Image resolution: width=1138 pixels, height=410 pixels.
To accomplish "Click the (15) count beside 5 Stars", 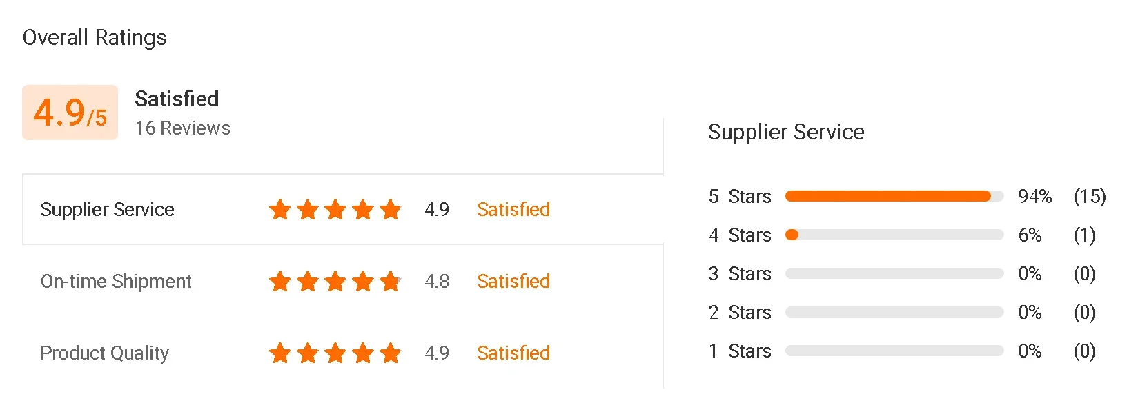I will pyautogui.click(x=1089, y=196).
